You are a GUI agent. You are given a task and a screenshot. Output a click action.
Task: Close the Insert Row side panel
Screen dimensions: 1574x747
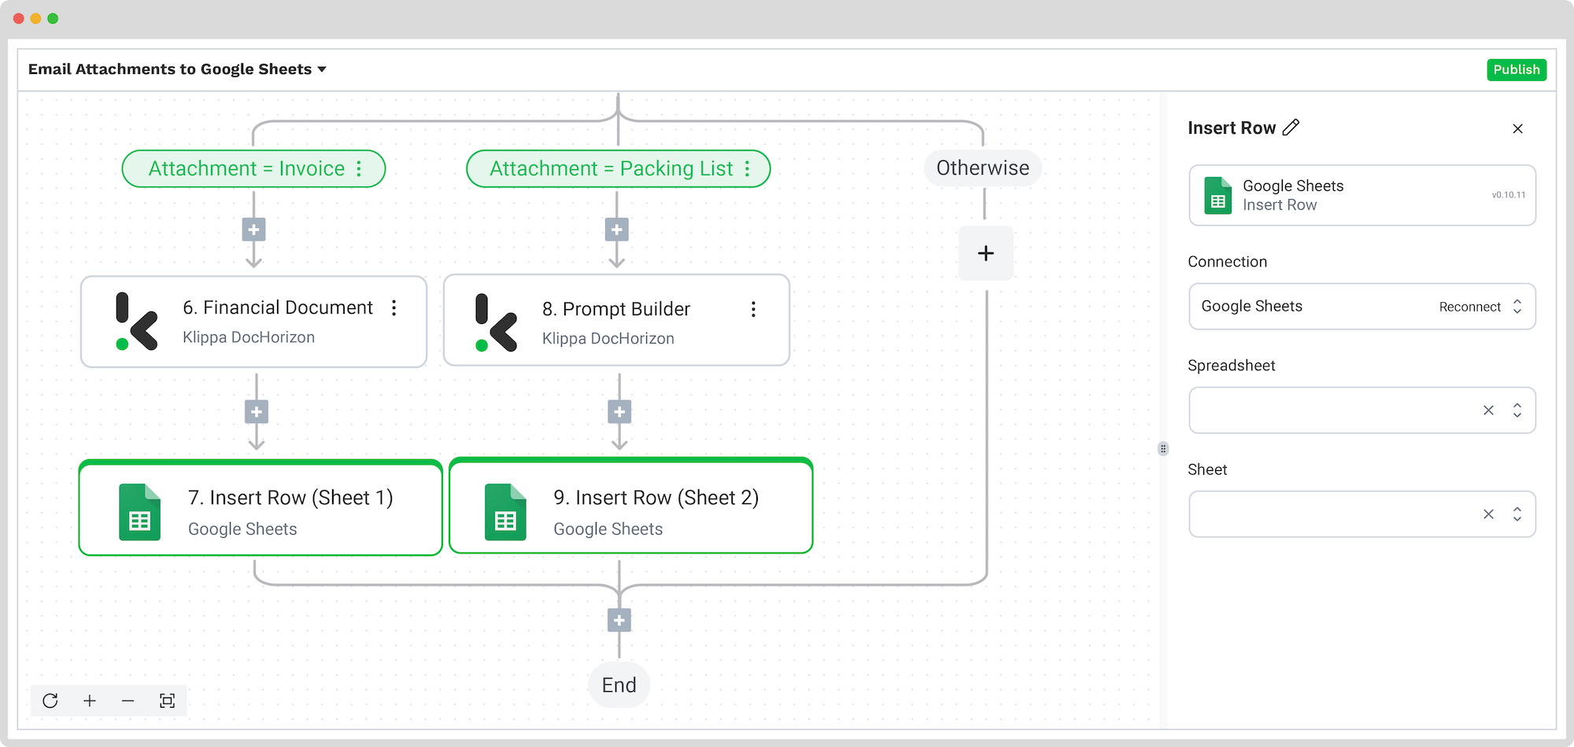point(1517,128)
